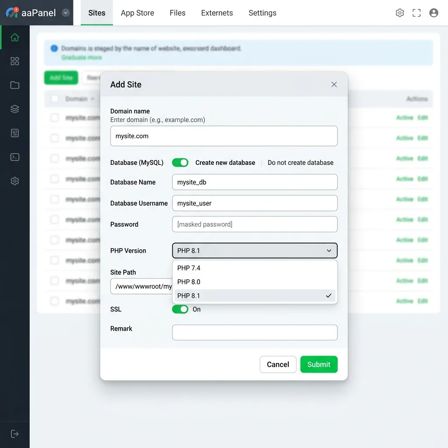This screenshot has height=448, width=448.
Task: Choose PHP 8.0 from the list
Action: pyautogui.click(x=255, y=282)
